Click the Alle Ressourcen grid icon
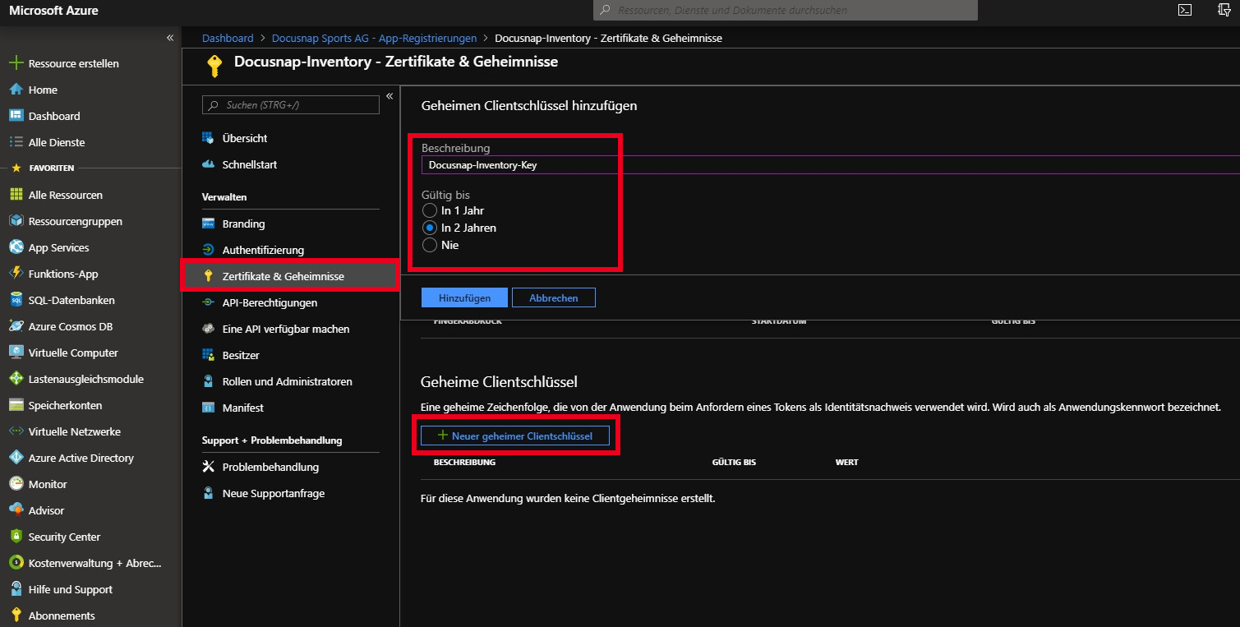1240x627 pixels. click(16, 195)
